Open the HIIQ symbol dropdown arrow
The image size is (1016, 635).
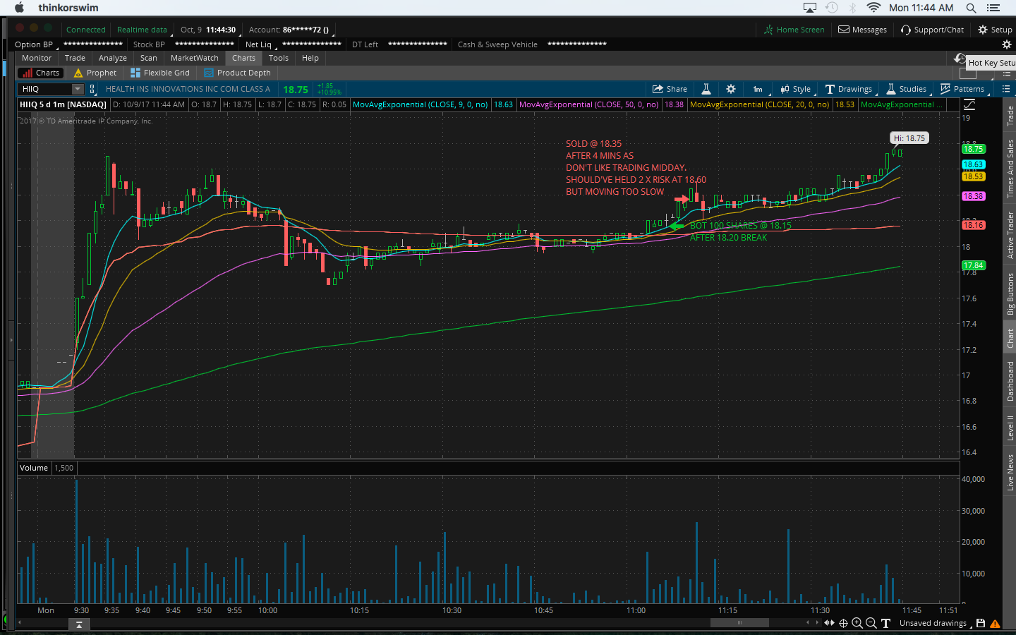pyautogui.click(x=78, y=89)
